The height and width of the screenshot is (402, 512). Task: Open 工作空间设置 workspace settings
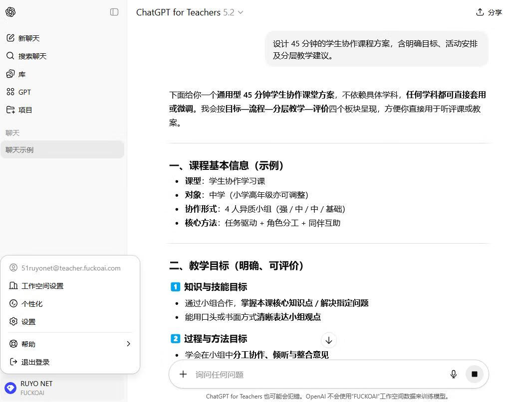point(42,286)
